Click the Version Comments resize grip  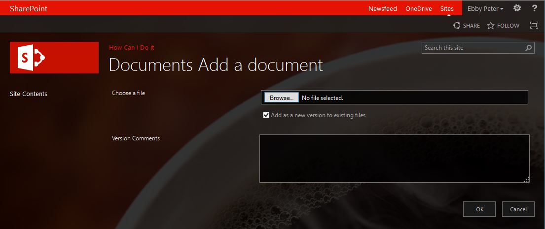coord(527,179)
